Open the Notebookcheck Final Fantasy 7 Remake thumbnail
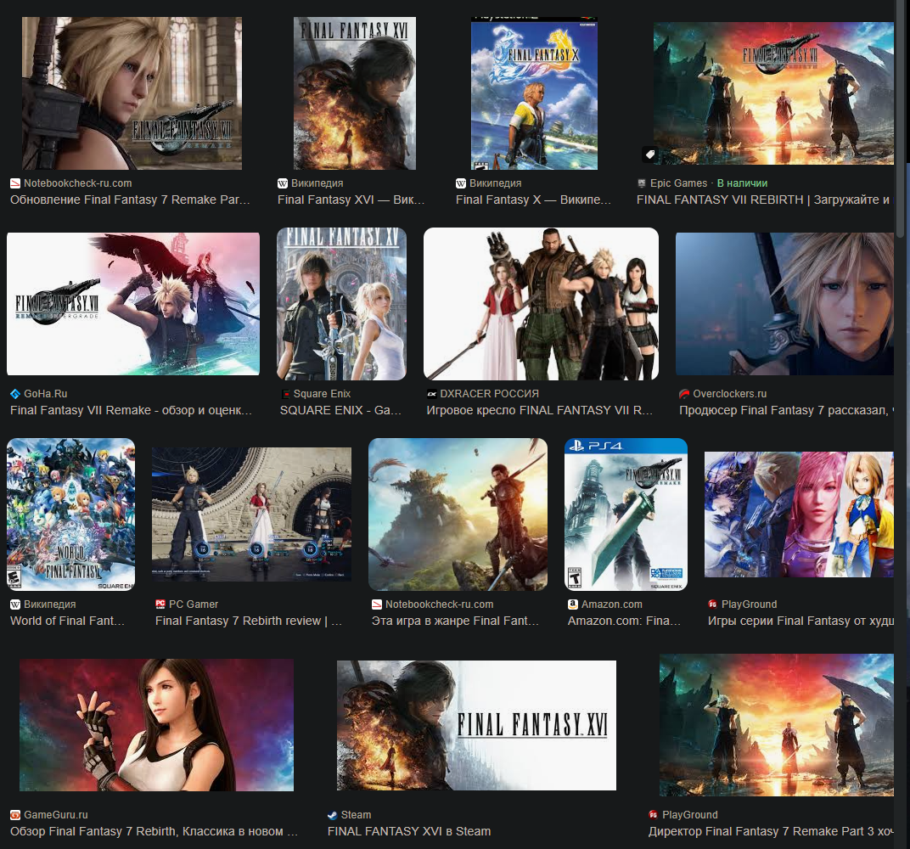The width and height of the screenshot is (910, 849). tap(132, 93)
